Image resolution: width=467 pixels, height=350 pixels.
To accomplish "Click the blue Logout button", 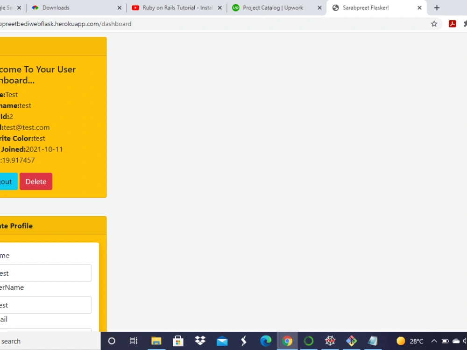I will (x=8, y=181).
